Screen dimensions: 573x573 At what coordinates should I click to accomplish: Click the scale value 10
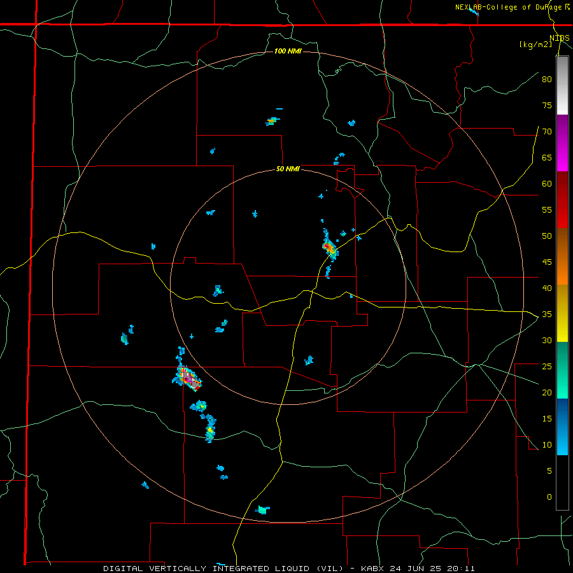(547, 445)
